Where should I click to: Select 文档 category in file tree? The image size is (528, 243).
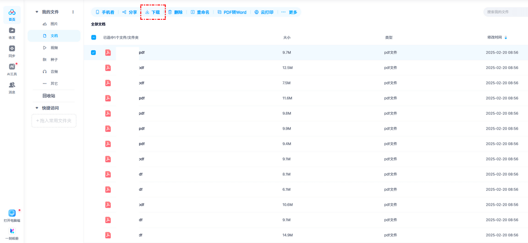coord(54,36)
